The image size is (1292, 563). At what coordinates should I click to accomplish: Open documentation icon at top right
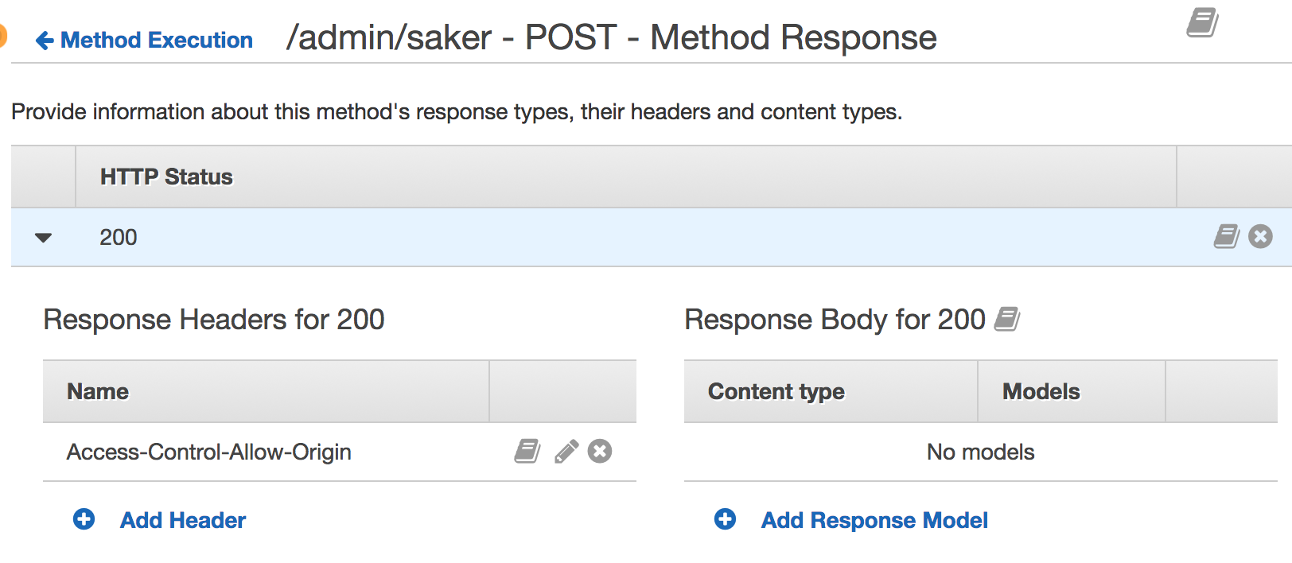click(1202, 22)
